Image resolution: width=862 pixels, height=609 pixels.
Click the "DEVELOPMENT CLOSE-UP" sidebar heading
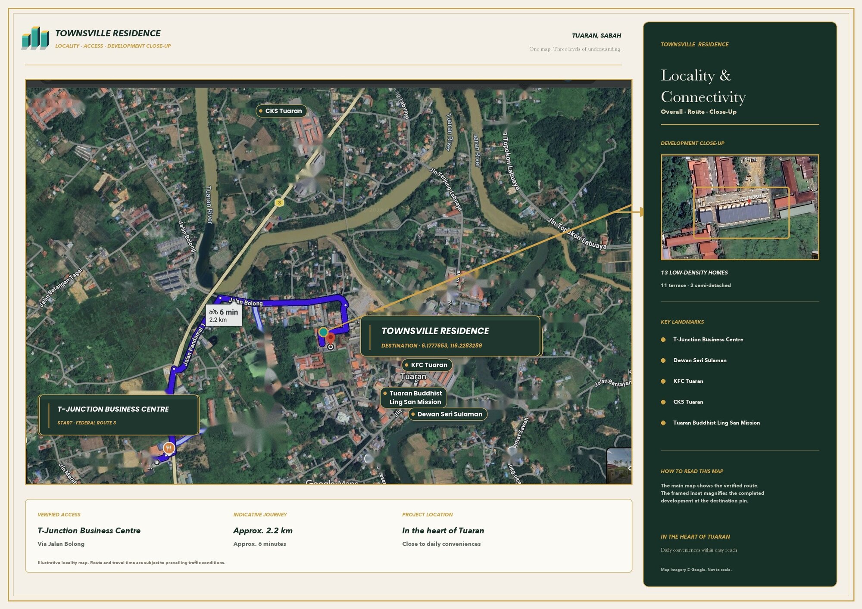pos(692,143)
